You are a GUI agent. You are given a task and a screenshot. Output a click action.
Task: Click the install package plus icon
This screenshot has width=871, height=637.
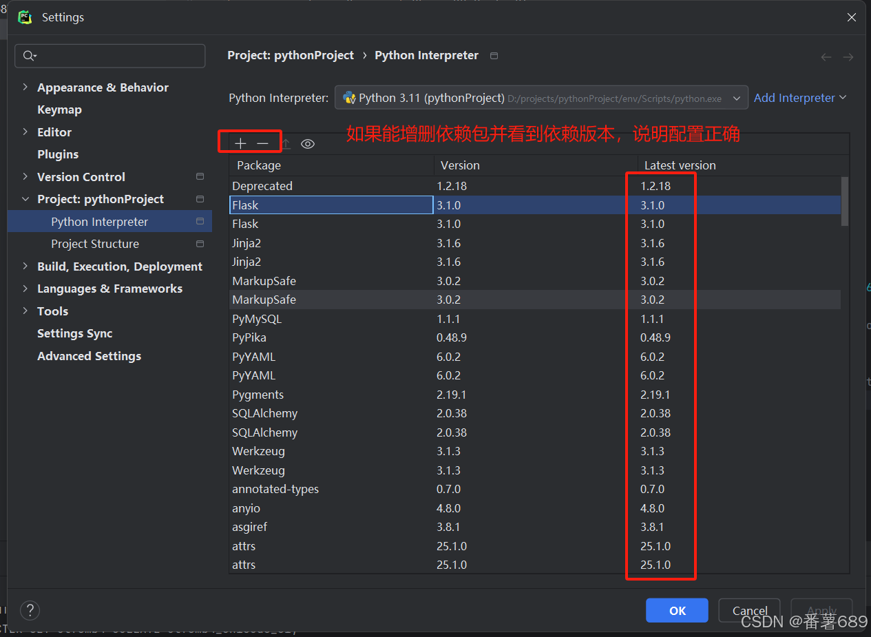point(240,143)
